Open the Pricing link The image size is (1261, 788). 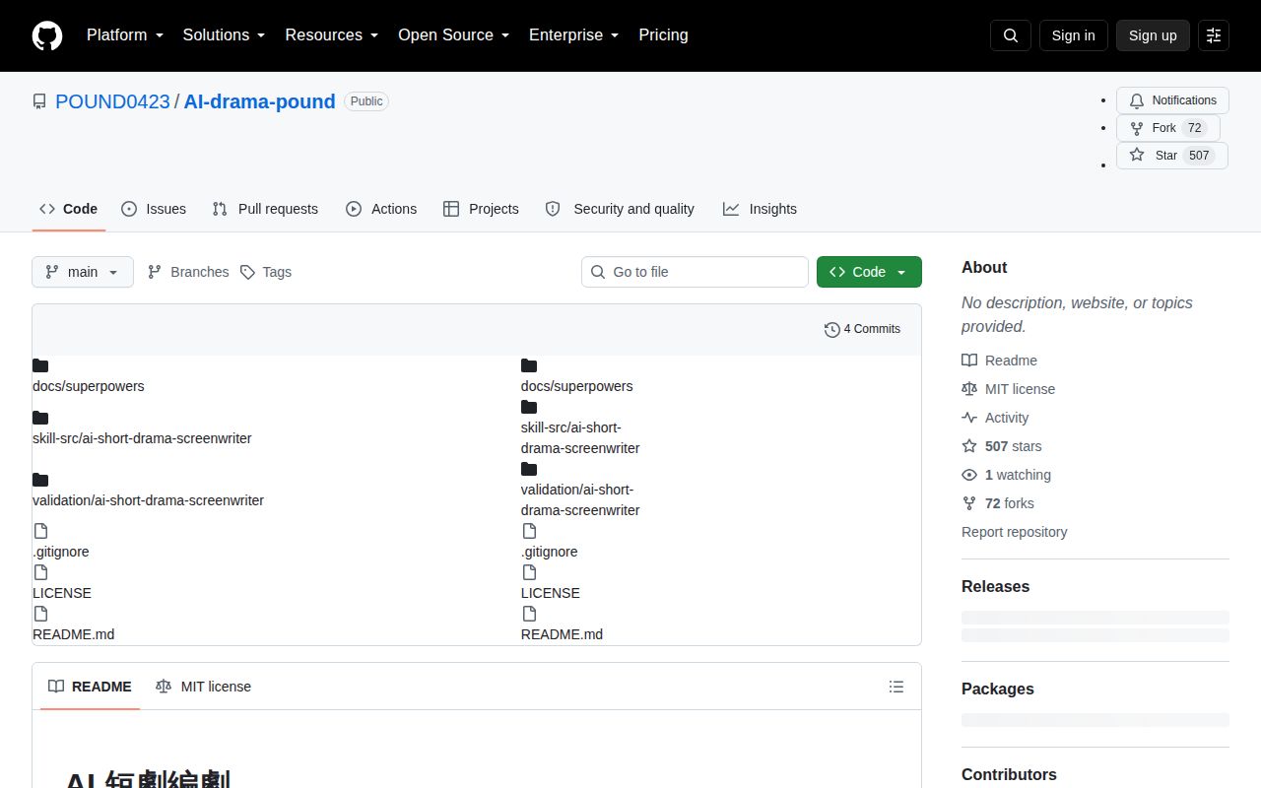[x=663, y=35]
